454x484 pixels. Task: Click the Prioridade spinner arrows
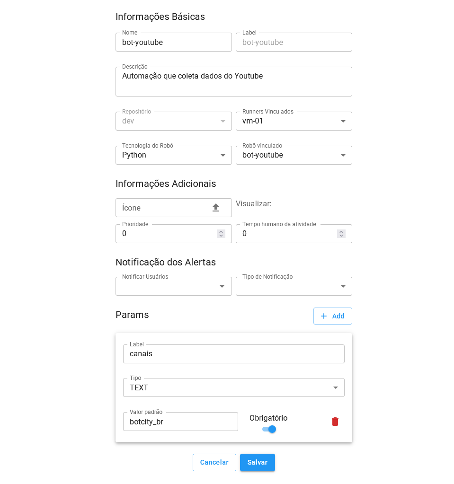pos(221,234)
